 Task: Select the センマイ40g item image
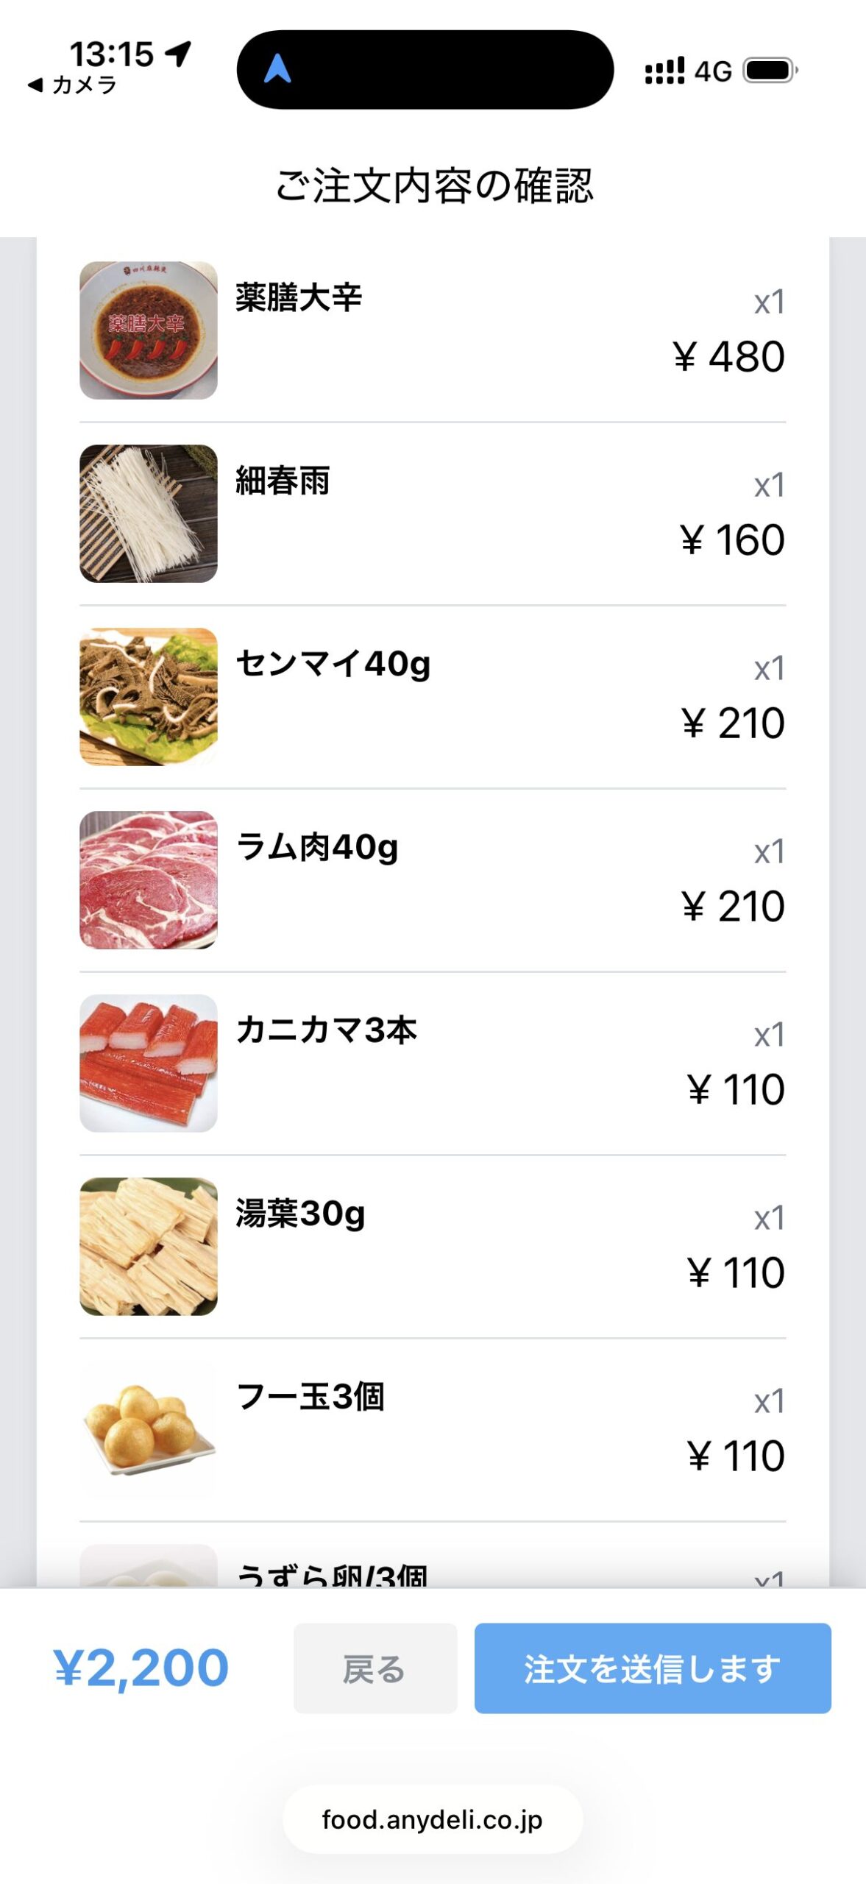[149, 696]
